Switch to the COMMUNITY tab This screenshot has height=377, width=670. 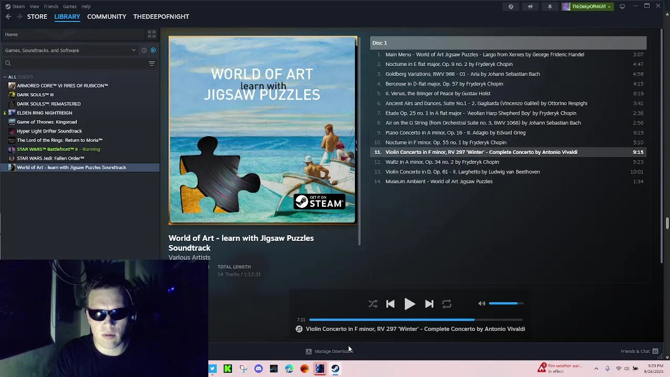click(107, 17)
